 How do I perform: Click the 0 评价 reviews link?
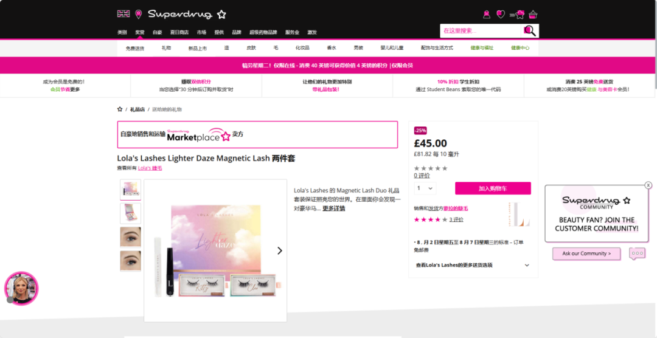click(x=422, y=176)
